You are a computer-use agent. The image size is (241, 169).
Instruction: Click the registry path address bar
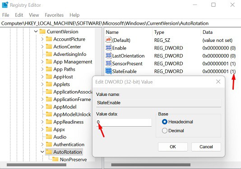pos(120,23)
